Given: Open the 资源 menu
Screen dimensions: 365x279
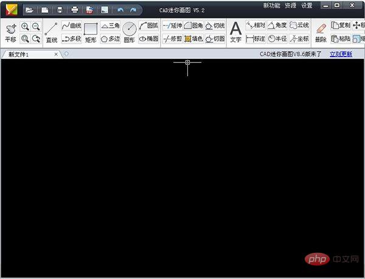Looking at the screenshot, I should pos(291,5).
